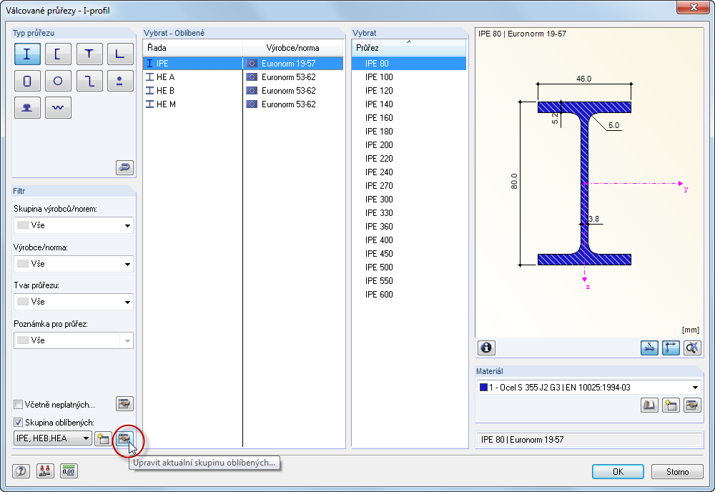Screen dimensions: 715x492
Task: Select cross-section IPE 100
Action: pyautogui.click(x=408, y=77)
